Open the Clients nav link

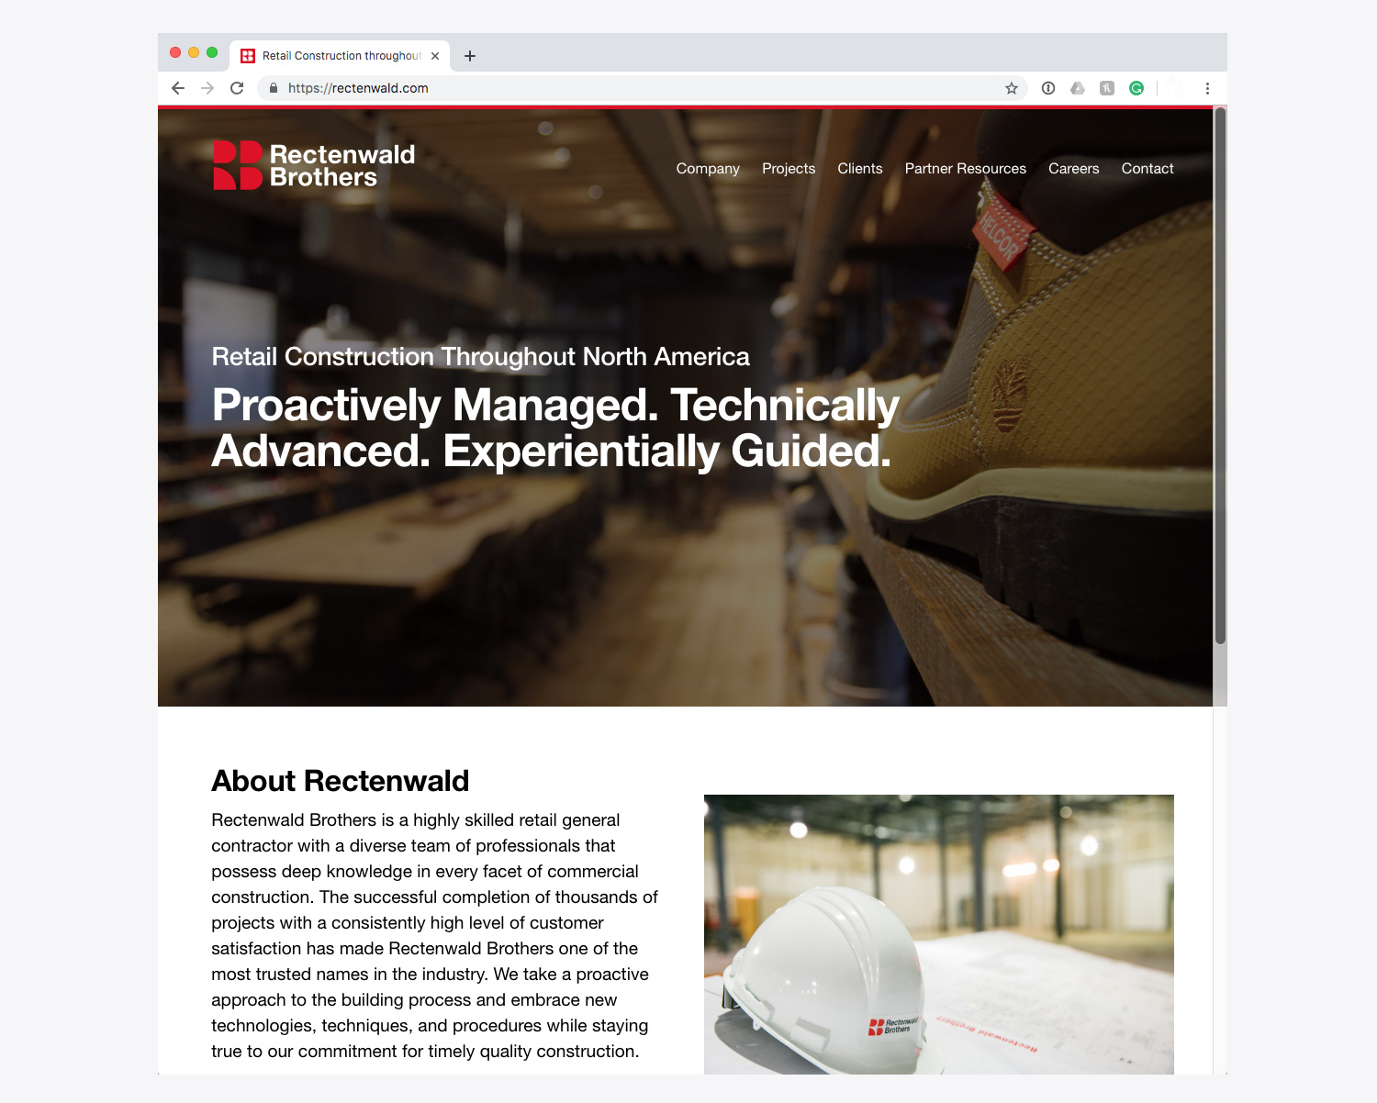click(860, 169)
